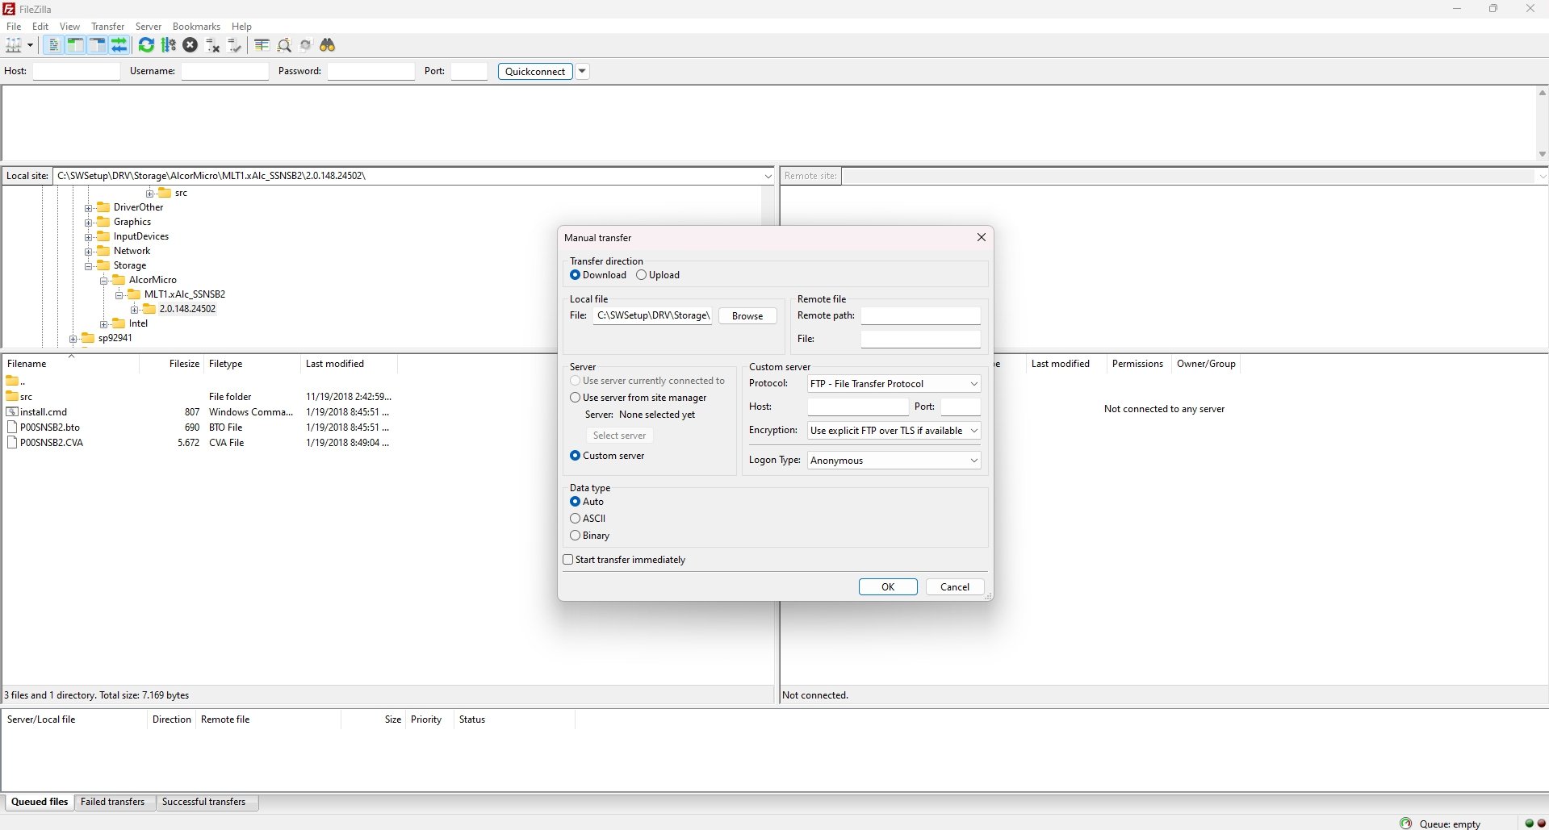Select ASCII data type
The width and height of the screenshot is (1549, 830).
click(575, 519)
